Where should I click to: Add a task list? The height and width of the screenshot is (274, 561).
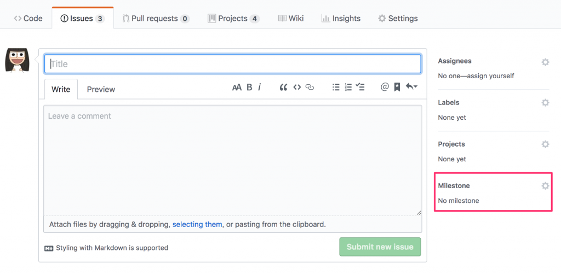coord(360,87)
